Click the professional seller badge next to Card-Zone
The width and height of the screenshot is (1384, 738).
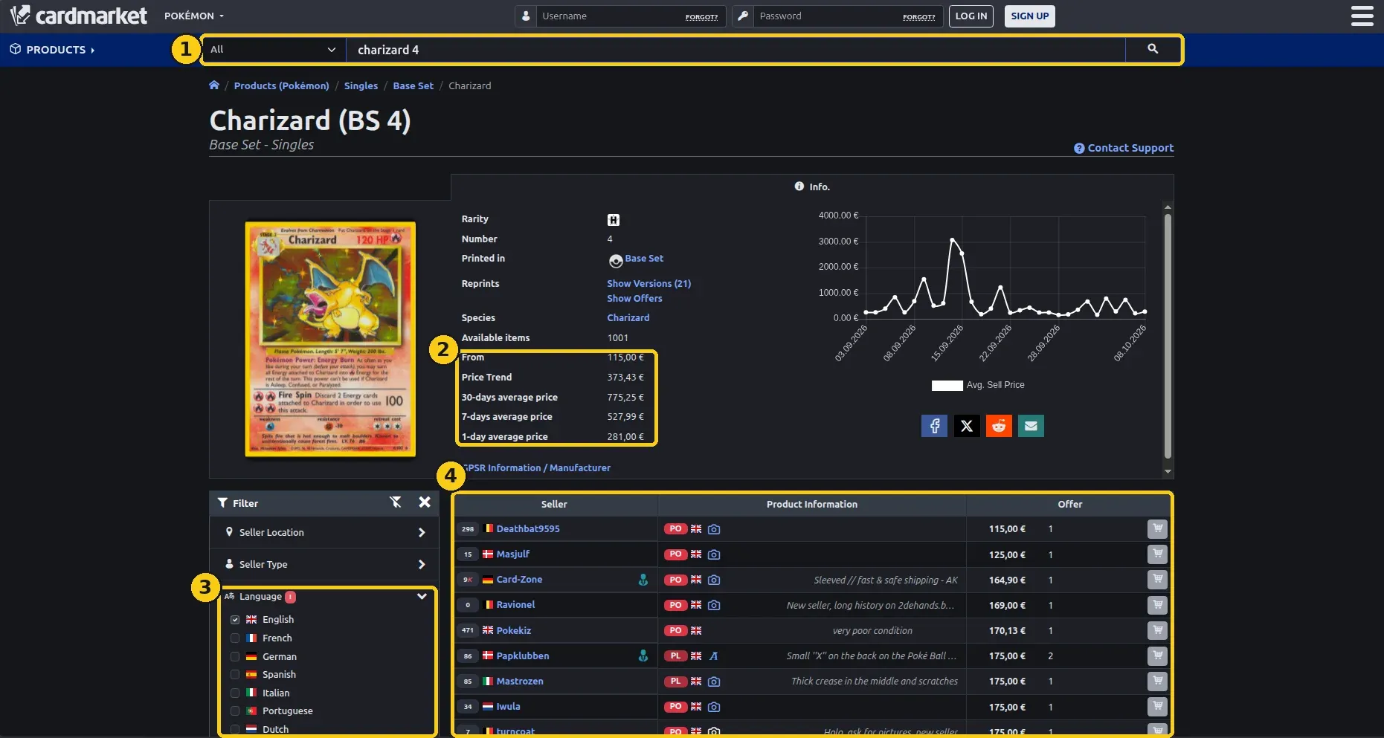point(643,580)
